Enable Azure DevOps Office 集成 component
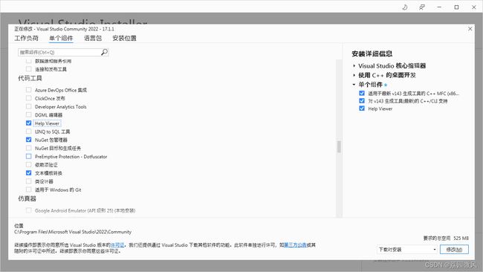 pos(29,90)
